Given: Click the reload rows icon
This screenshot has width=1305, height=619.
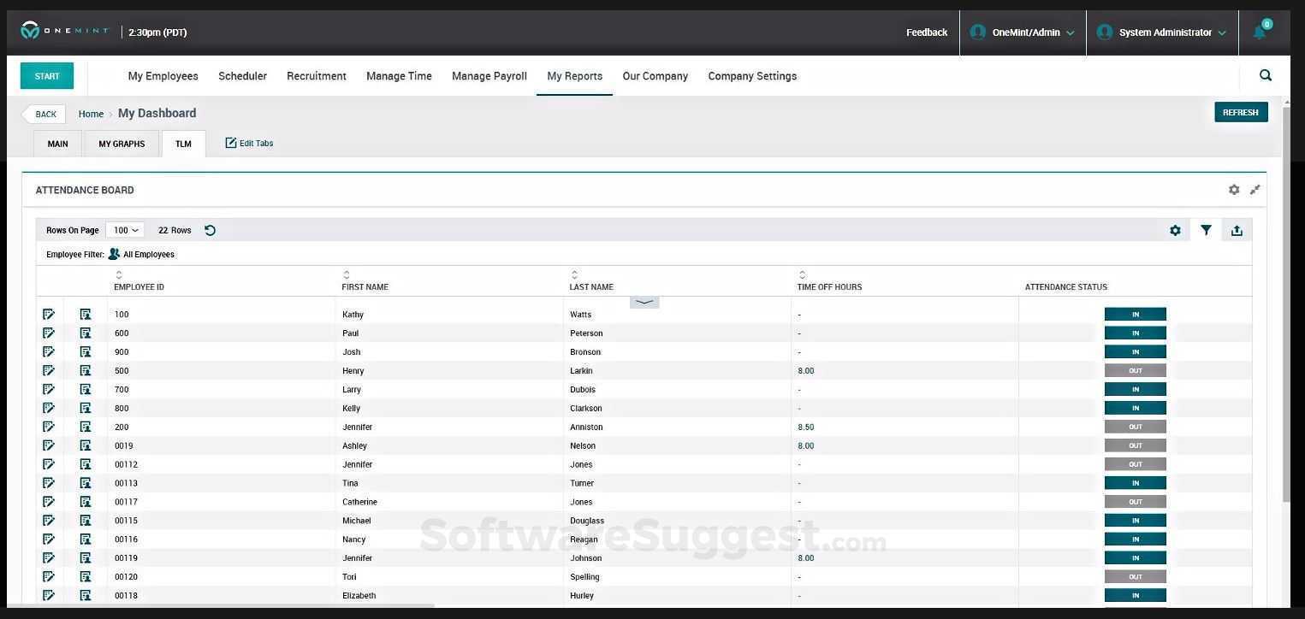Looking at the screenshot, I should pos(210,230).
